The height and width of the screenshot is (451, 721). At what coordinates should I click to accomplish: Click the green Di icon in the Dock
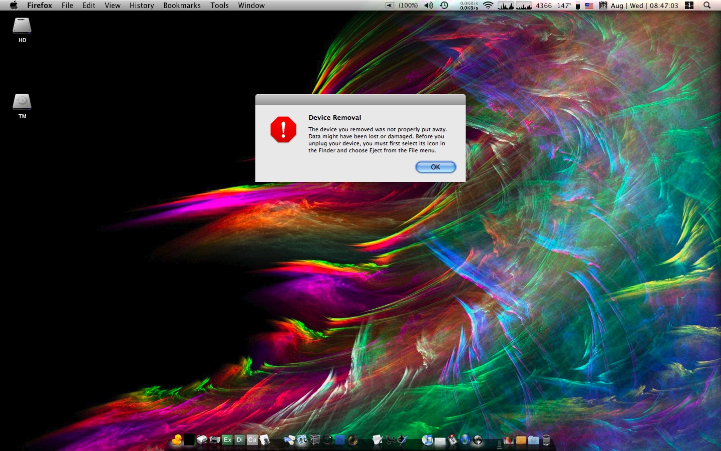pos(239,440)
